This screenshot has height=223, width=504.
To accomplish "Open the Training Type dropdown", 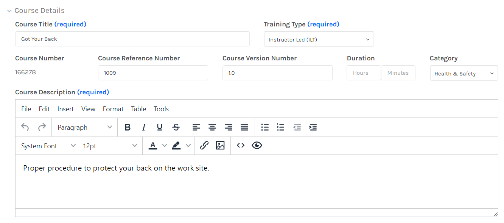I will click(319, 39).
